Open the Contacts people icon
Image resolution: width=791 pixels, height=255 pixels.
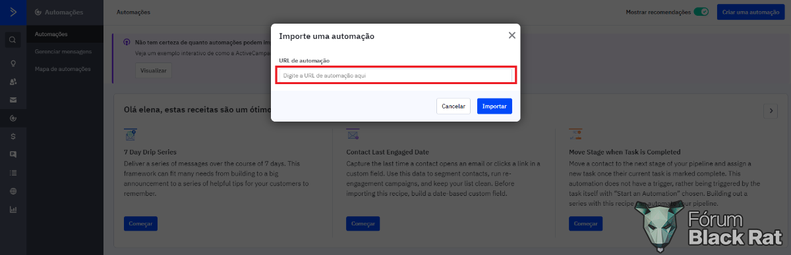pyautogui.click(x=13, y=82)
